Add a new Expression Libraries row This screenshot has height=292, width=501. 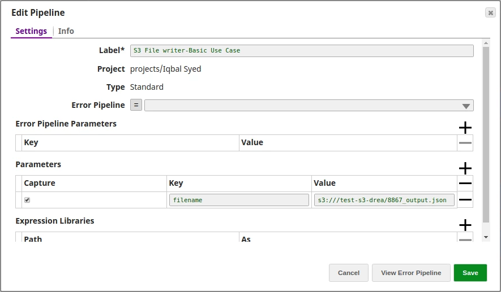(x=465, y=225)
